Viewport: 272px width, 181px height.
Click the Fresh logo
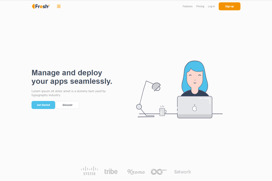coord(41,6)
